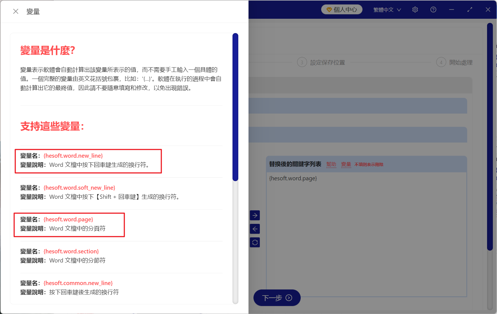
Task: Expand the 繁體中文 language dropdown
Action: 386,9
